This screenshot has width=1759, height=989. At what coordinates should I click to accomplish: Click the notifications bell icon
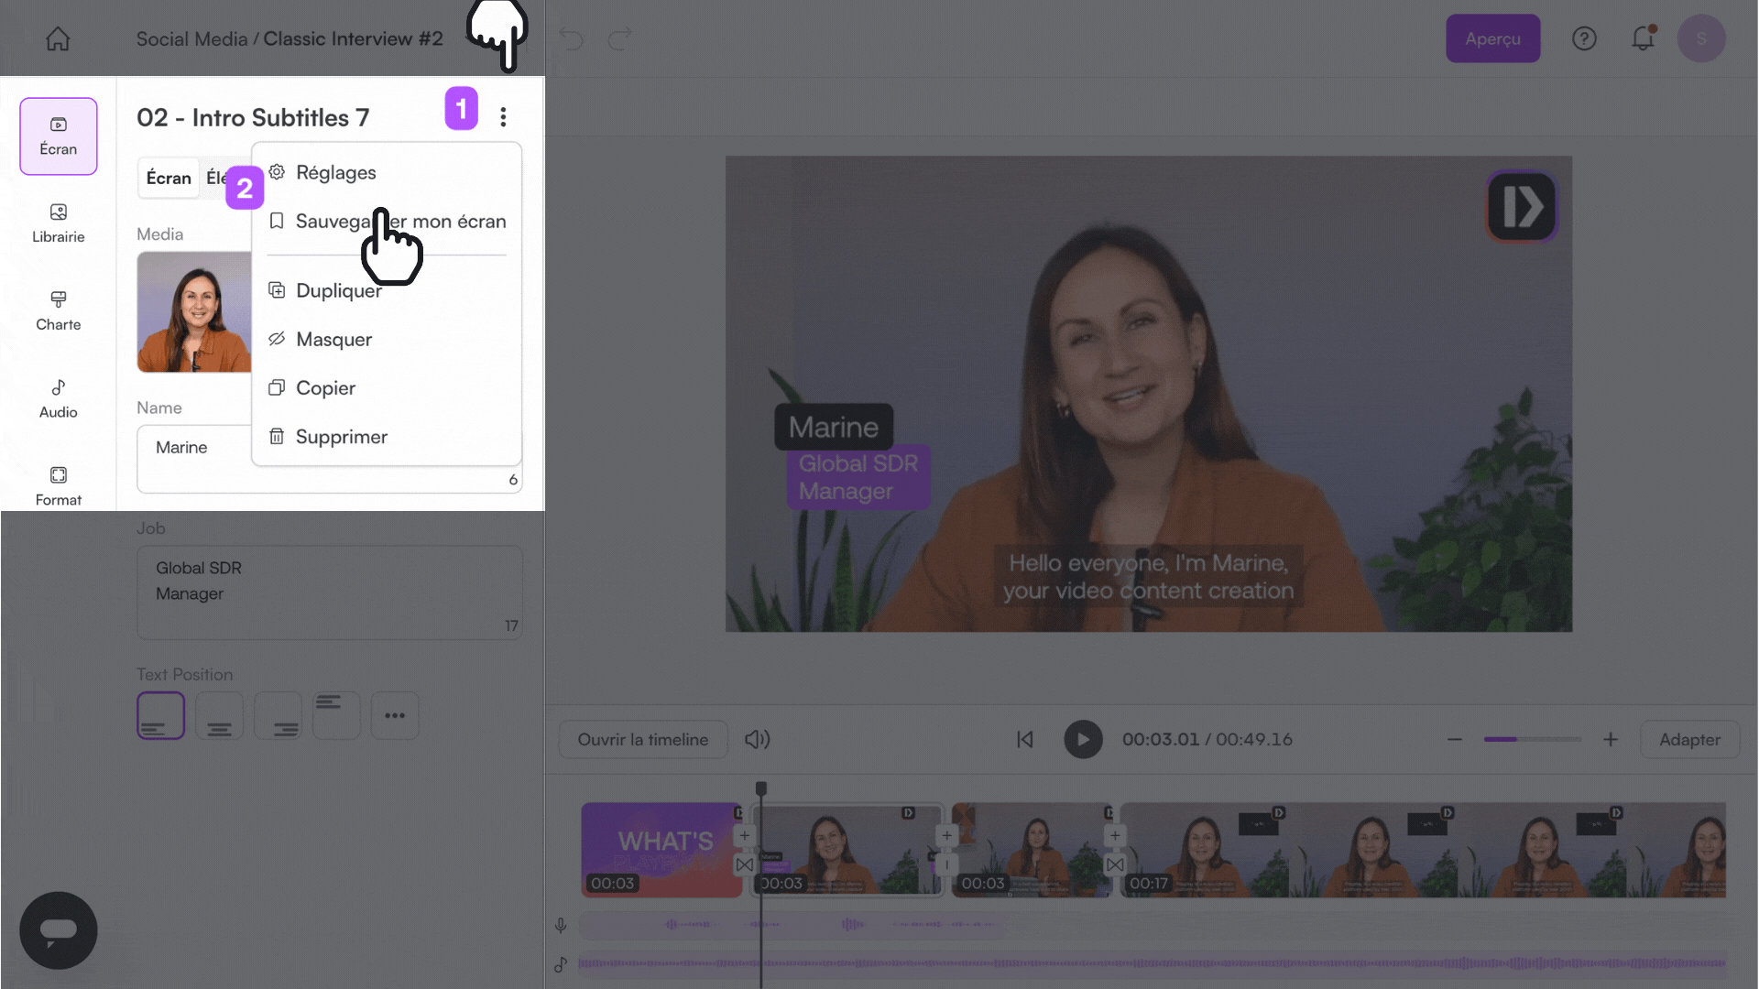(1643, 38)
